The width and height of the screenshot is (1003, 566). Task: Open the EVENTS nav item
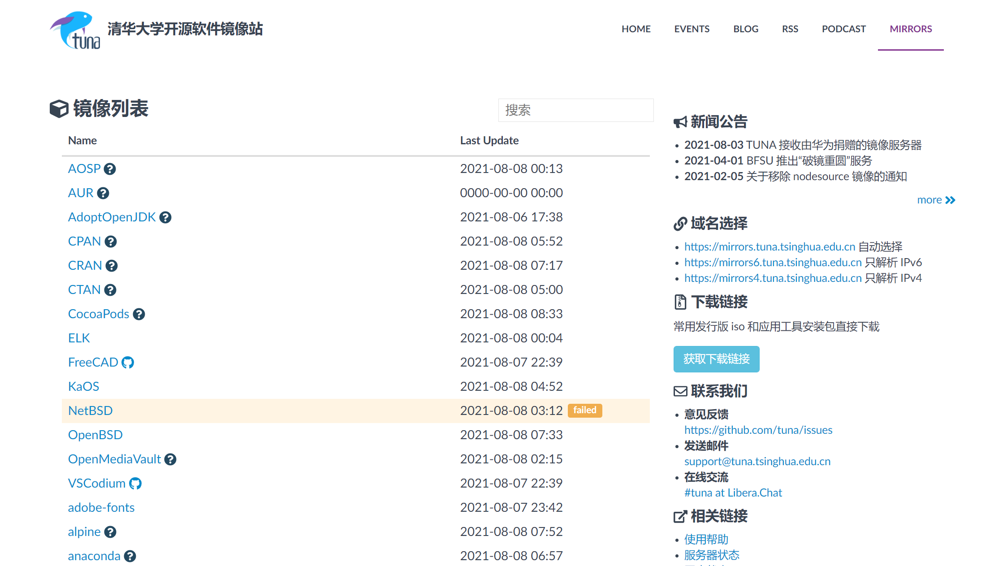[x=692, y=29]
